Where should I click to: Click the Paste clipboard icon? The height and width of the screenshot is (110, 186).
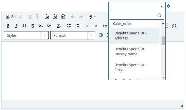pyautogui.click(x=46, y=17)
